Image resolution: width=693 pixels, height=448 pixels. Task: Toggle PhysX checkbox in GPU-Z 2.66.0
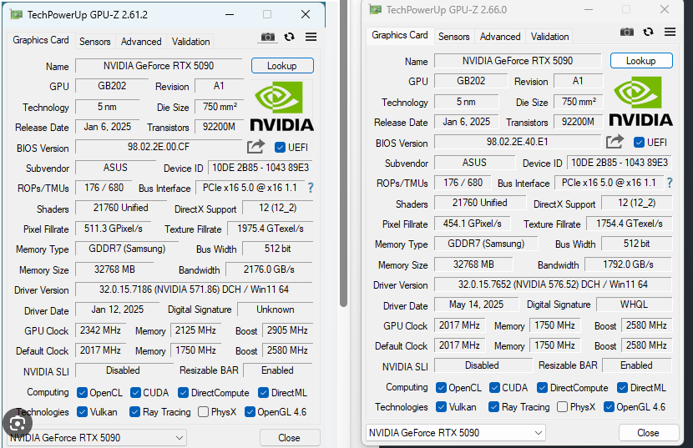(562, 406)
